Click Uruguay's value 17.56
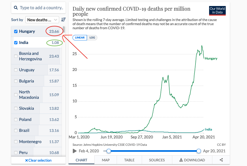The image size is (247, 166). point(54,70)
